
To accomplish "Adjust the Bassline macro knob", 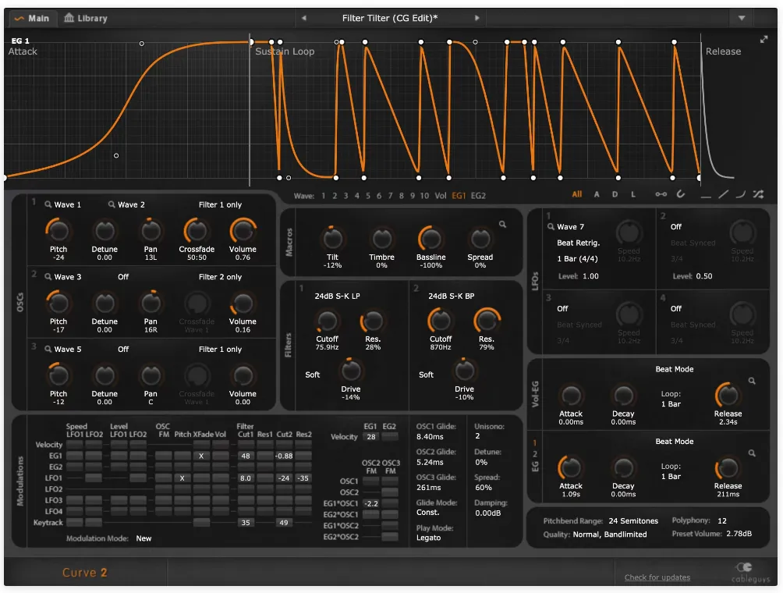I will point(430,238).
